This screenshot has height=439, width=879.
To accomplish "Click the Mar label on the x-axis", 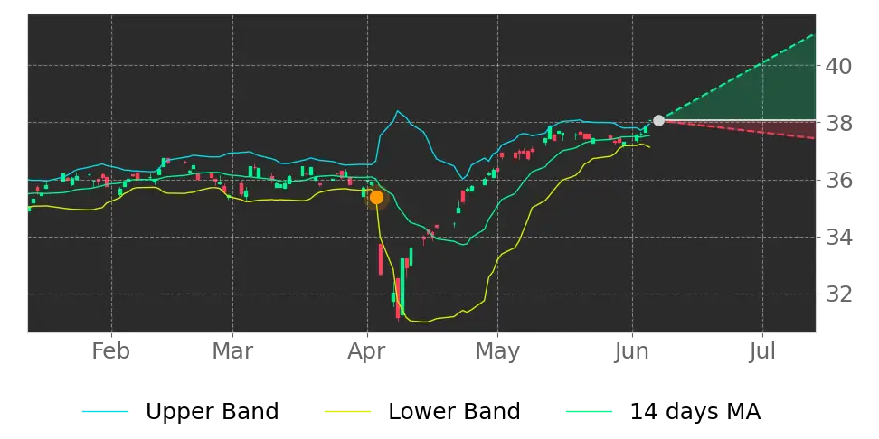I will [232, 351].
